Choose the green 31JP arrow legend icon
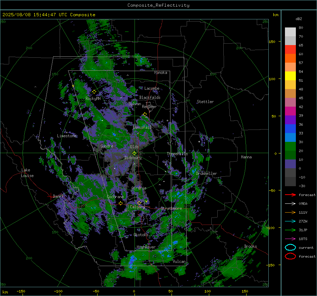The width and height of the screenshot is (317, 296). tap(290, 230)
